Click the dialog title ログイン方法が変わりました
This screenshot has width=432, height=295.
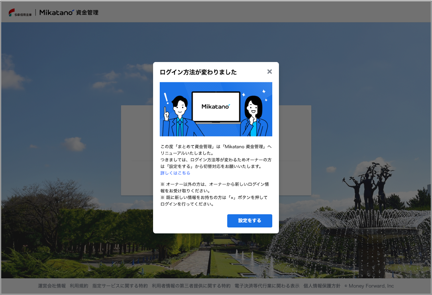pyautogui.click(x=198, y=72)
